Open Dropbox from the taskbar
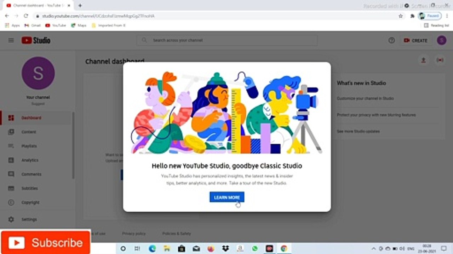453x254 pixels. (225, 248)
